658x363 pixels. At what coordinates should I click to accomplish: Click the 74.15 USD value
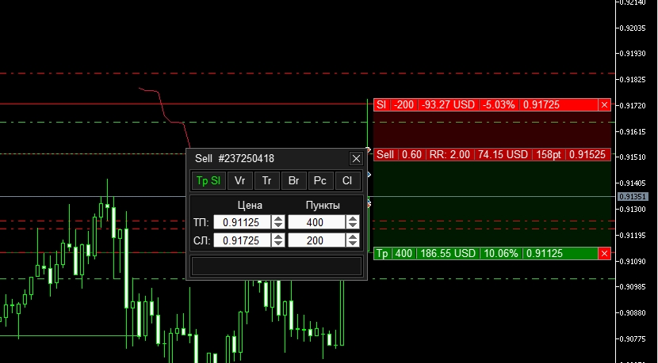pos(503,154)
